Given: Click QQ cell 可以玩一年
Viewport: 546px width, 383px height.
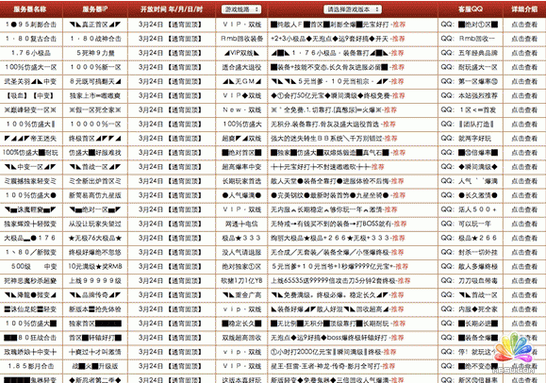Looking at the screenshot, I should coord(474,224).
